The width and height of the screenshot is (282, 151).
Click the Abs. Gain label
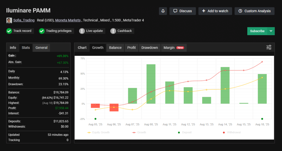[x=15, y=62]
